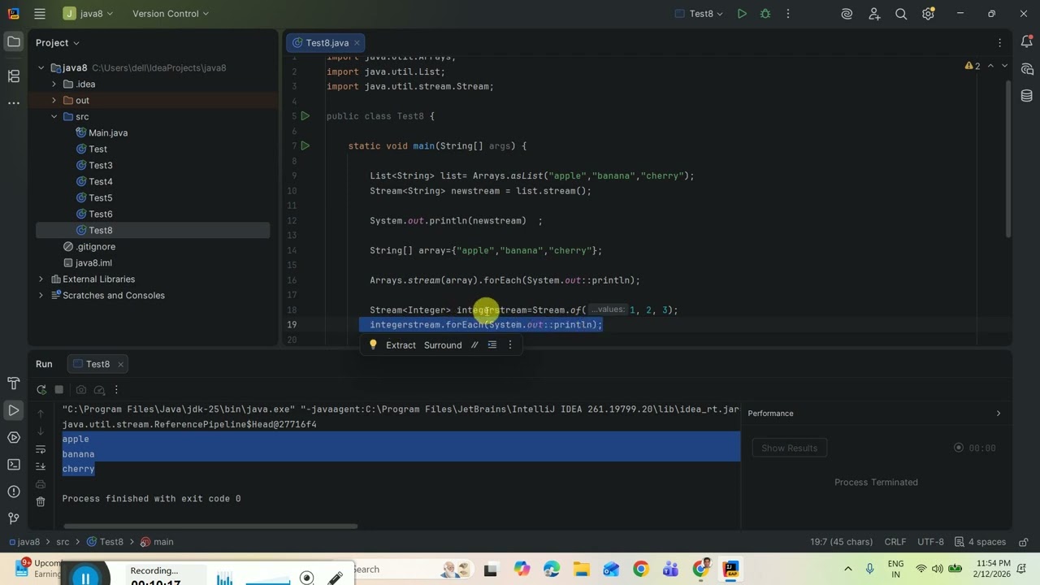Open the Build hammer tool window
Screen dimensions: 1040x585
[x=13, y=383]
